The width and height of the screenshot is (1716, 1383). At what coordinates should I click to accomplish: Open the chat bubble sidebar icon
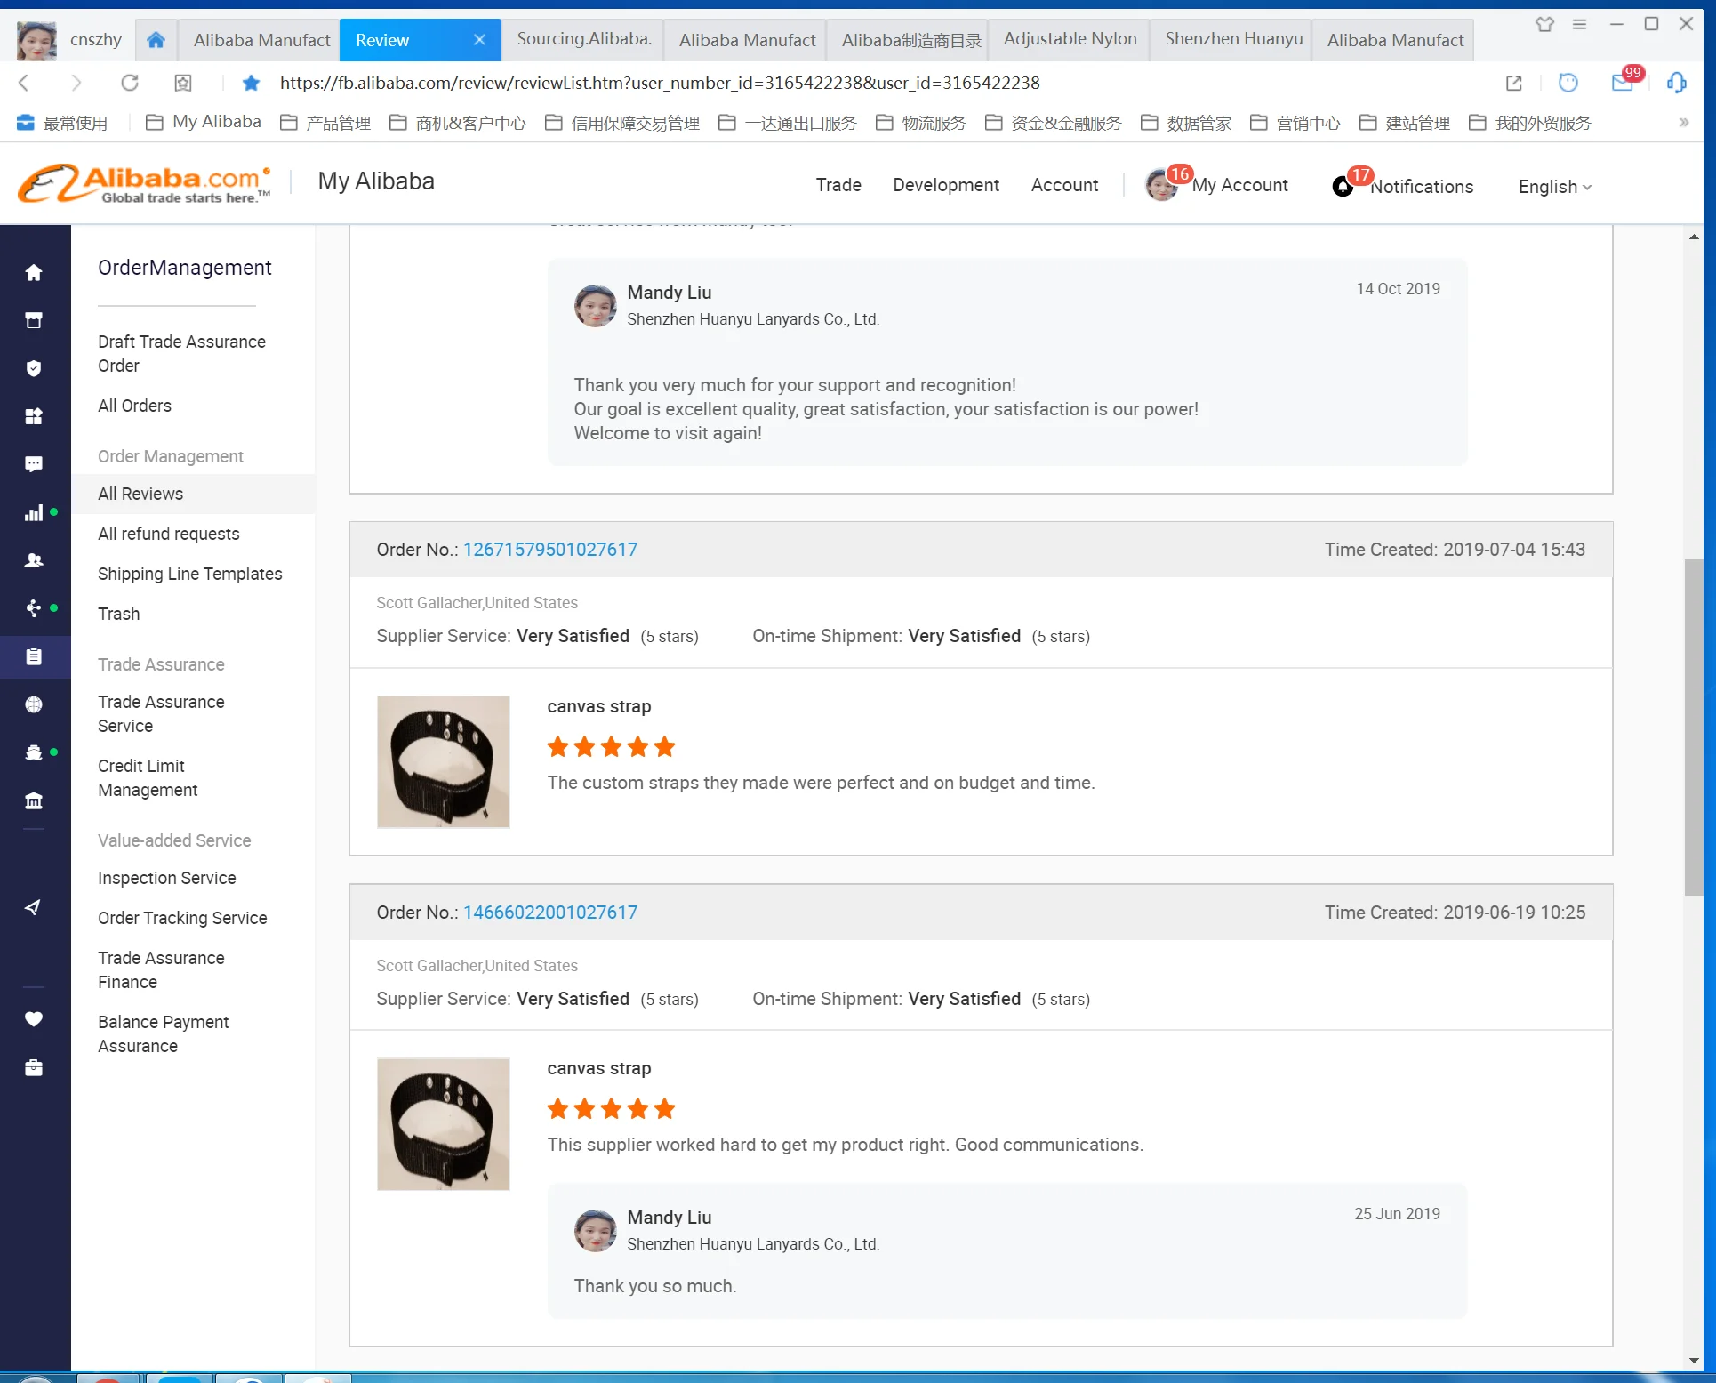(x=34, y=464)
